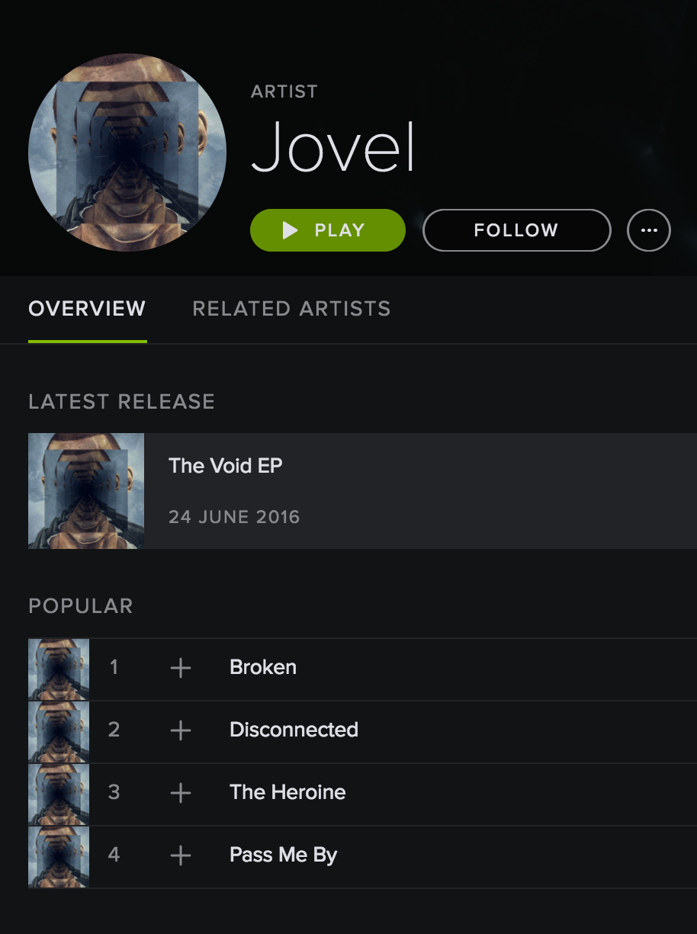Open The Void EP album cover art
This screenshot has width=697, height=934.
[x=86, y=491]
